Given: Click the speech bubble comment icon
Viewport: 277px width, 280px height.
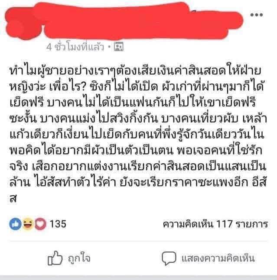Looking at the screenshot, I should pos(169,258).
